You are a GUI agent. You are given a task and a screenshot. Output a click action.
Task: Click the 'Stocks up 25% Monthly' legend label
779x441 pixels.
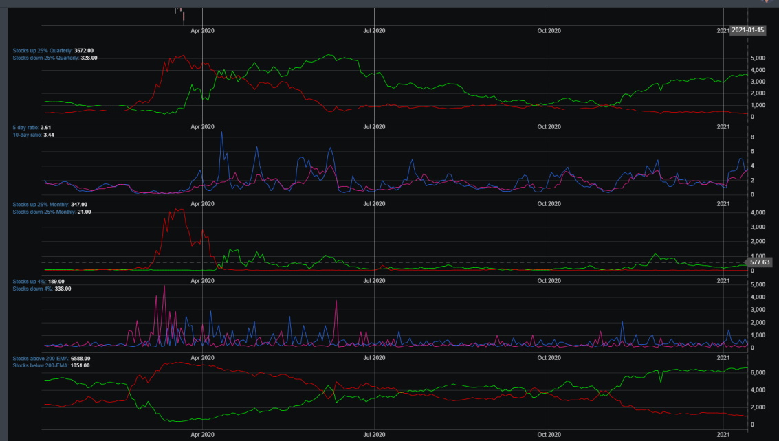coord(41,205)
